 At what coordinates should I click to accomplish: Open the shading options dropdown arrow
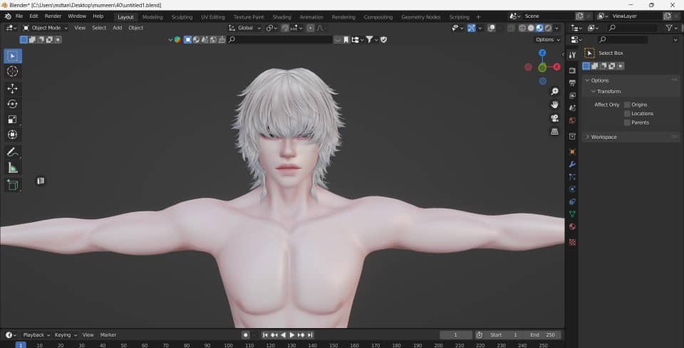556,28
